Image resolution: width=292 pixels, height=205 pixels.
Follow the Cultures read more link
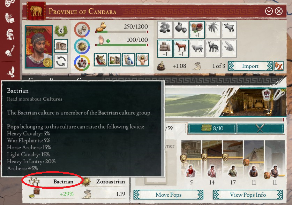(x=53, y=99)
